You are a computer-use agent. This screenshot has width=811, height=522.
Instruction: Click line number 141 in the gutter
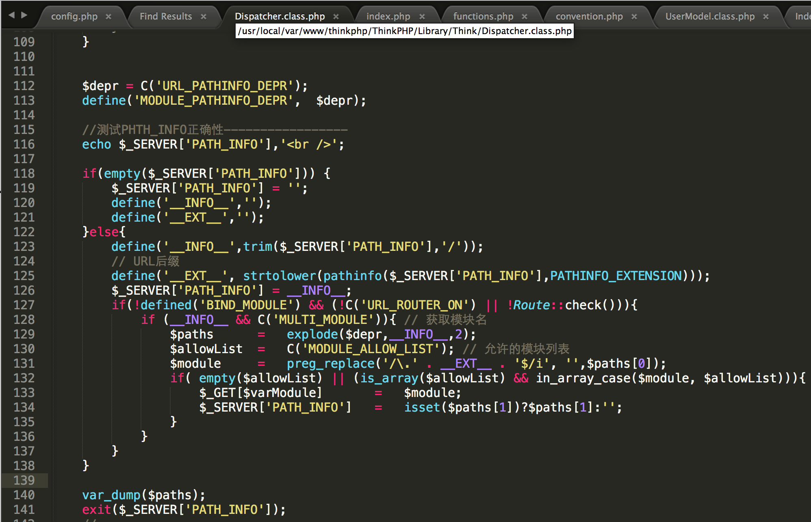point(24,509)
